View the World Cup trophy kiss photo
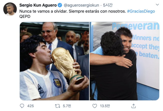 click(x=54, y=61)
